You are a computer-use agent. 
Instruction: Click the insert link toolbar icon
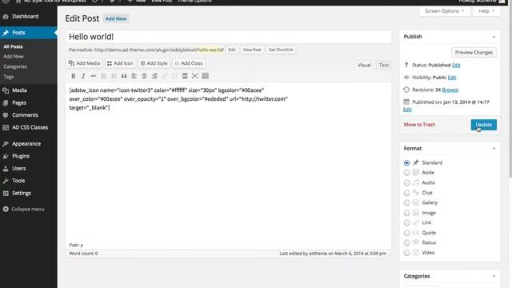[164, 76]
